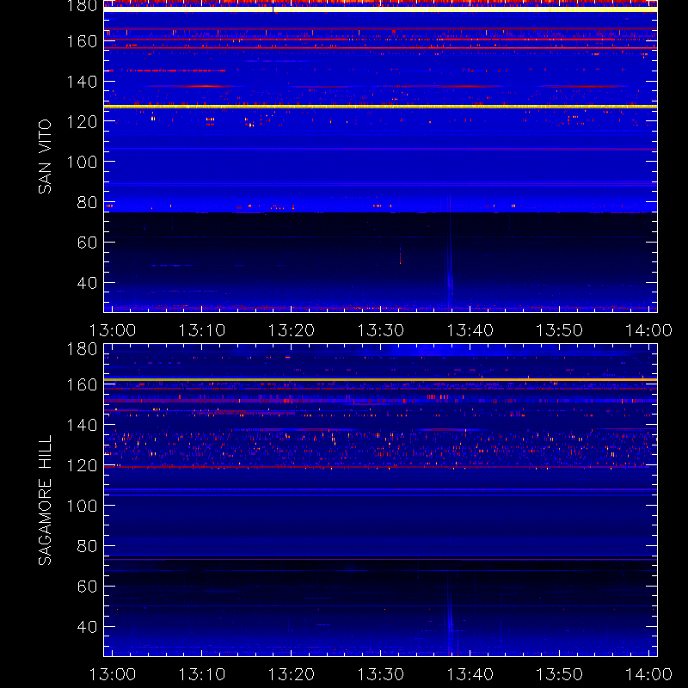
Task: Select the 140 tick label on the Sagamore Hill plot
Action: pyautogui.click(x=82, y=425)
